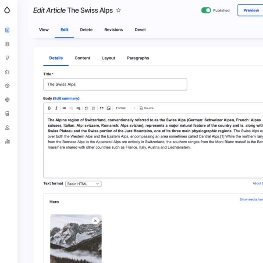Image resolution: width=263 pixels, height=263 pixels.
Task: Click the Preview button
Action: [x=250, y=11]
